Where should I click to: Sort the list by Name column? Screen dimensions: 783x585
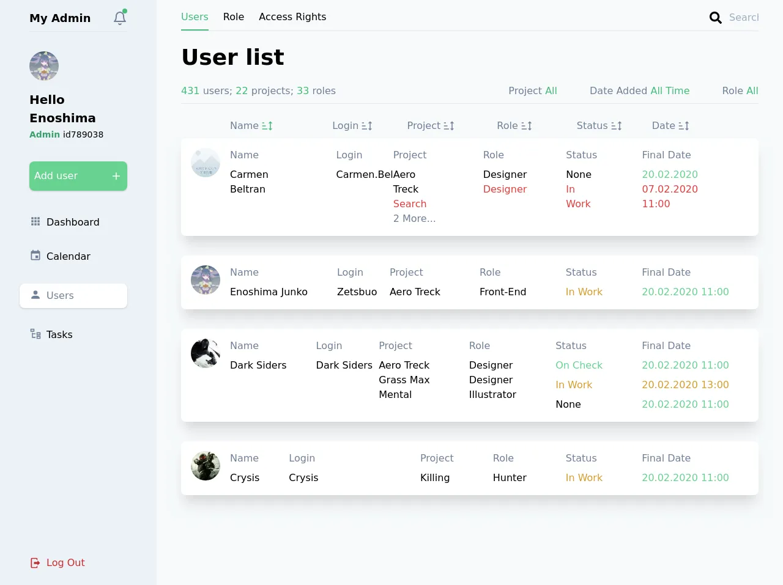click(x=267, y=126)
